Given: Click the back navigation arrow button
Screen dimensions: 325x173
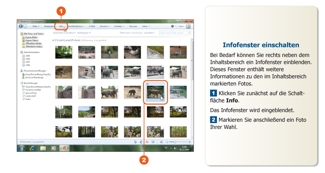Looking at the screenshot, I should click(21, 26).
